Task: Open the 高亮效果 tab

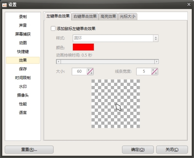Action: pyautogui.click(x=108, y=17)
